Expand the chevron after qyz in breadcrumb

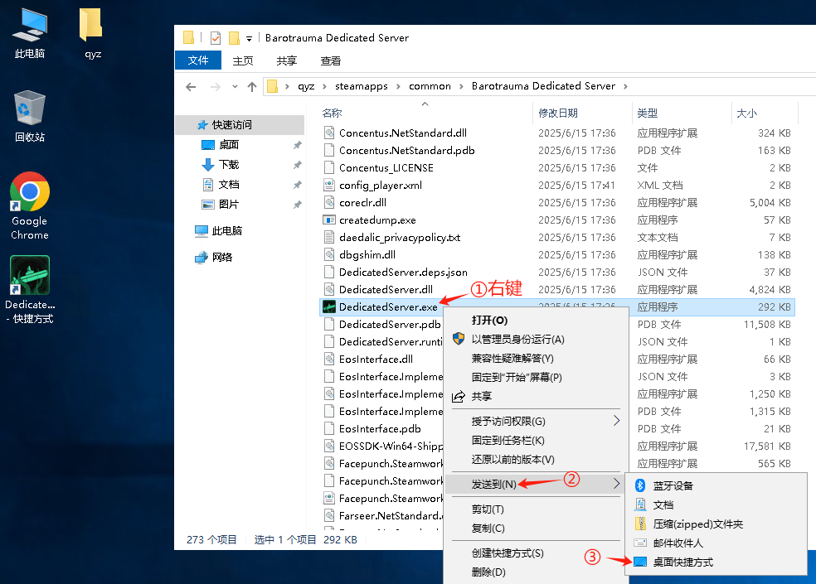pos(324,86)
